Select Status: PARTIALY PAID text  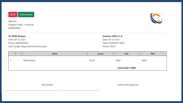click(x=113, y=43)
